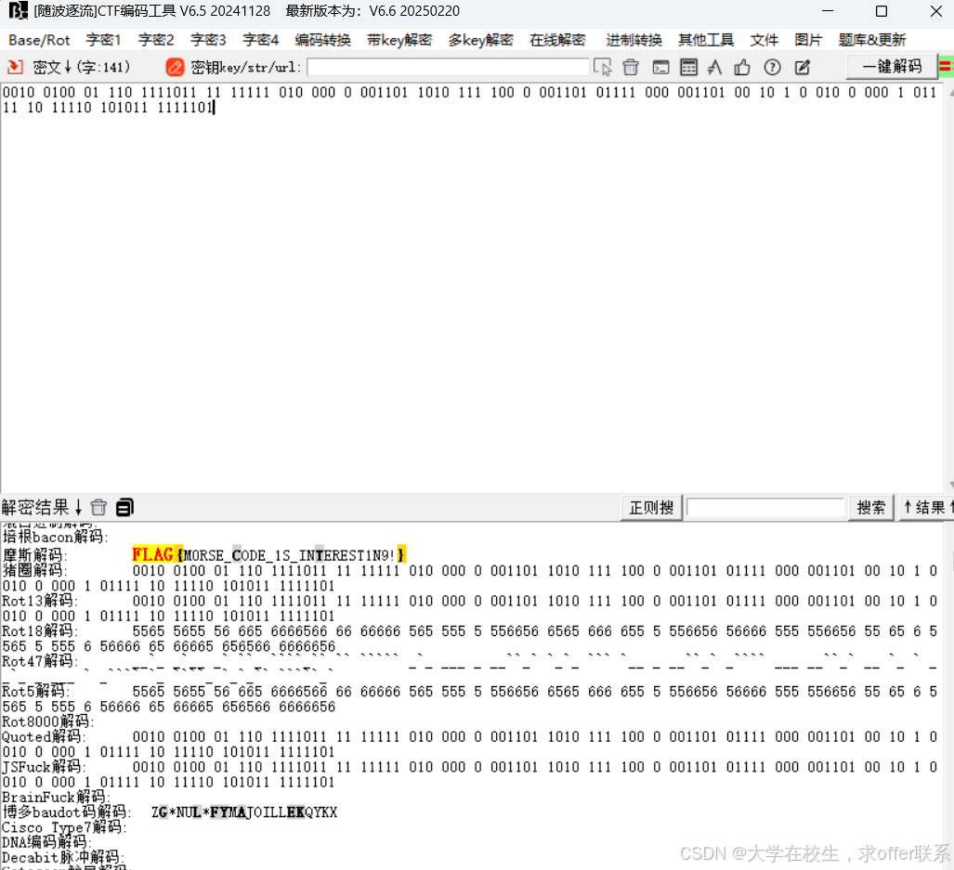Click the trash icon in top toolbar
954x870 pixels.
click(631, 67)
